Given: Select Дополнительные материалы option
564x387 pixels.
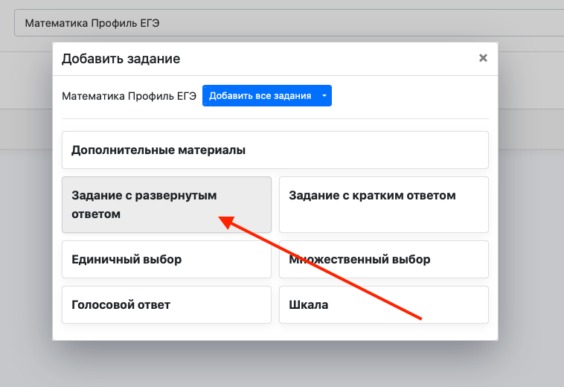Looking at the screenshot, I should [x=275, y=150].
